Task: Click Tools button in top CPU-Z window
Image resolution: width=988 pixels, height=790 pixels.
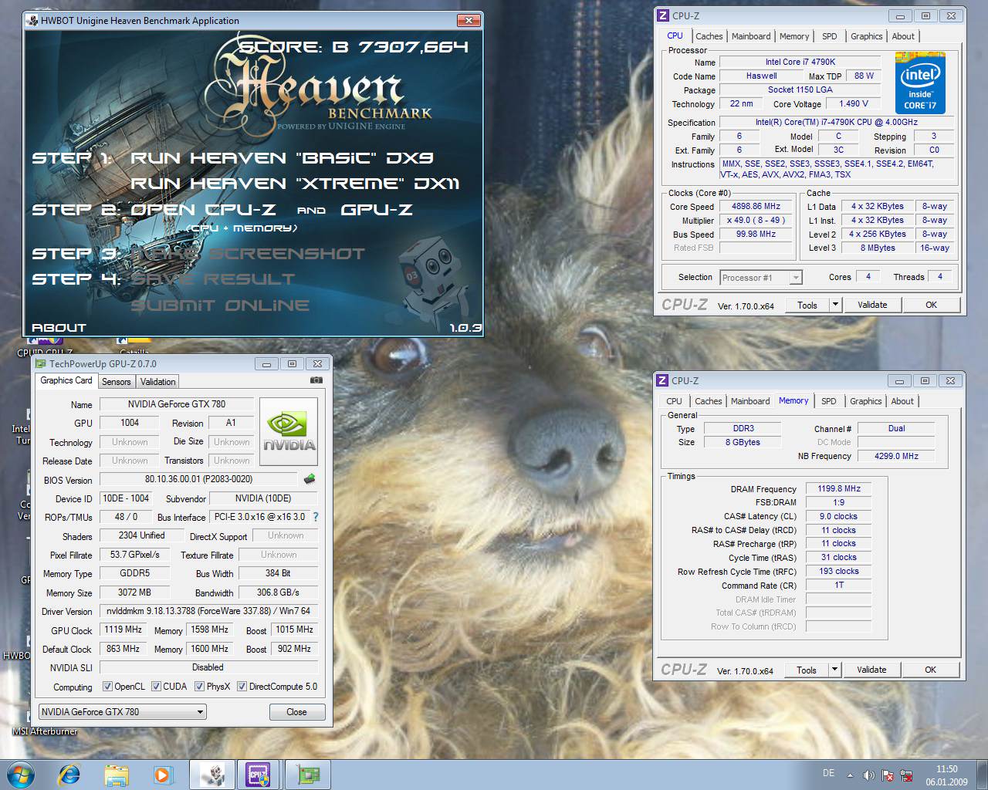Action: click(x=807, y=305)
